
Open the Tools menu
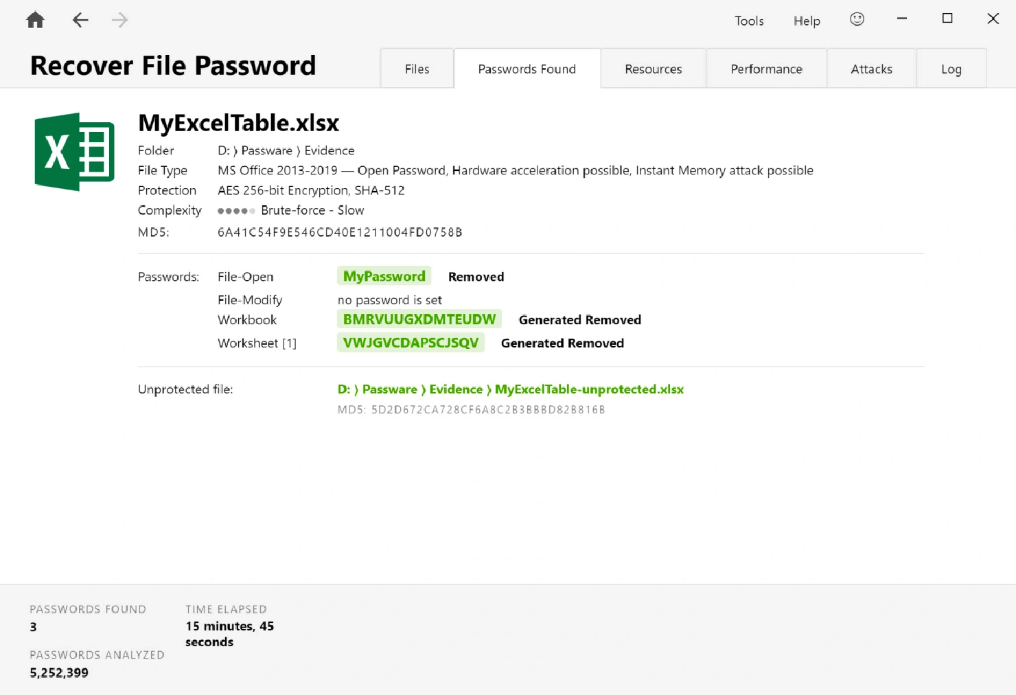749,21
